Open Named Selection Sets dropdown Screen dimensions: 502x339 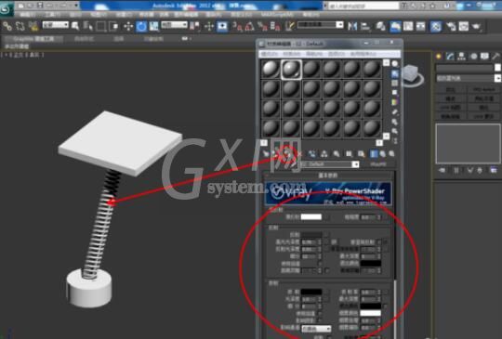coord(321,25)
